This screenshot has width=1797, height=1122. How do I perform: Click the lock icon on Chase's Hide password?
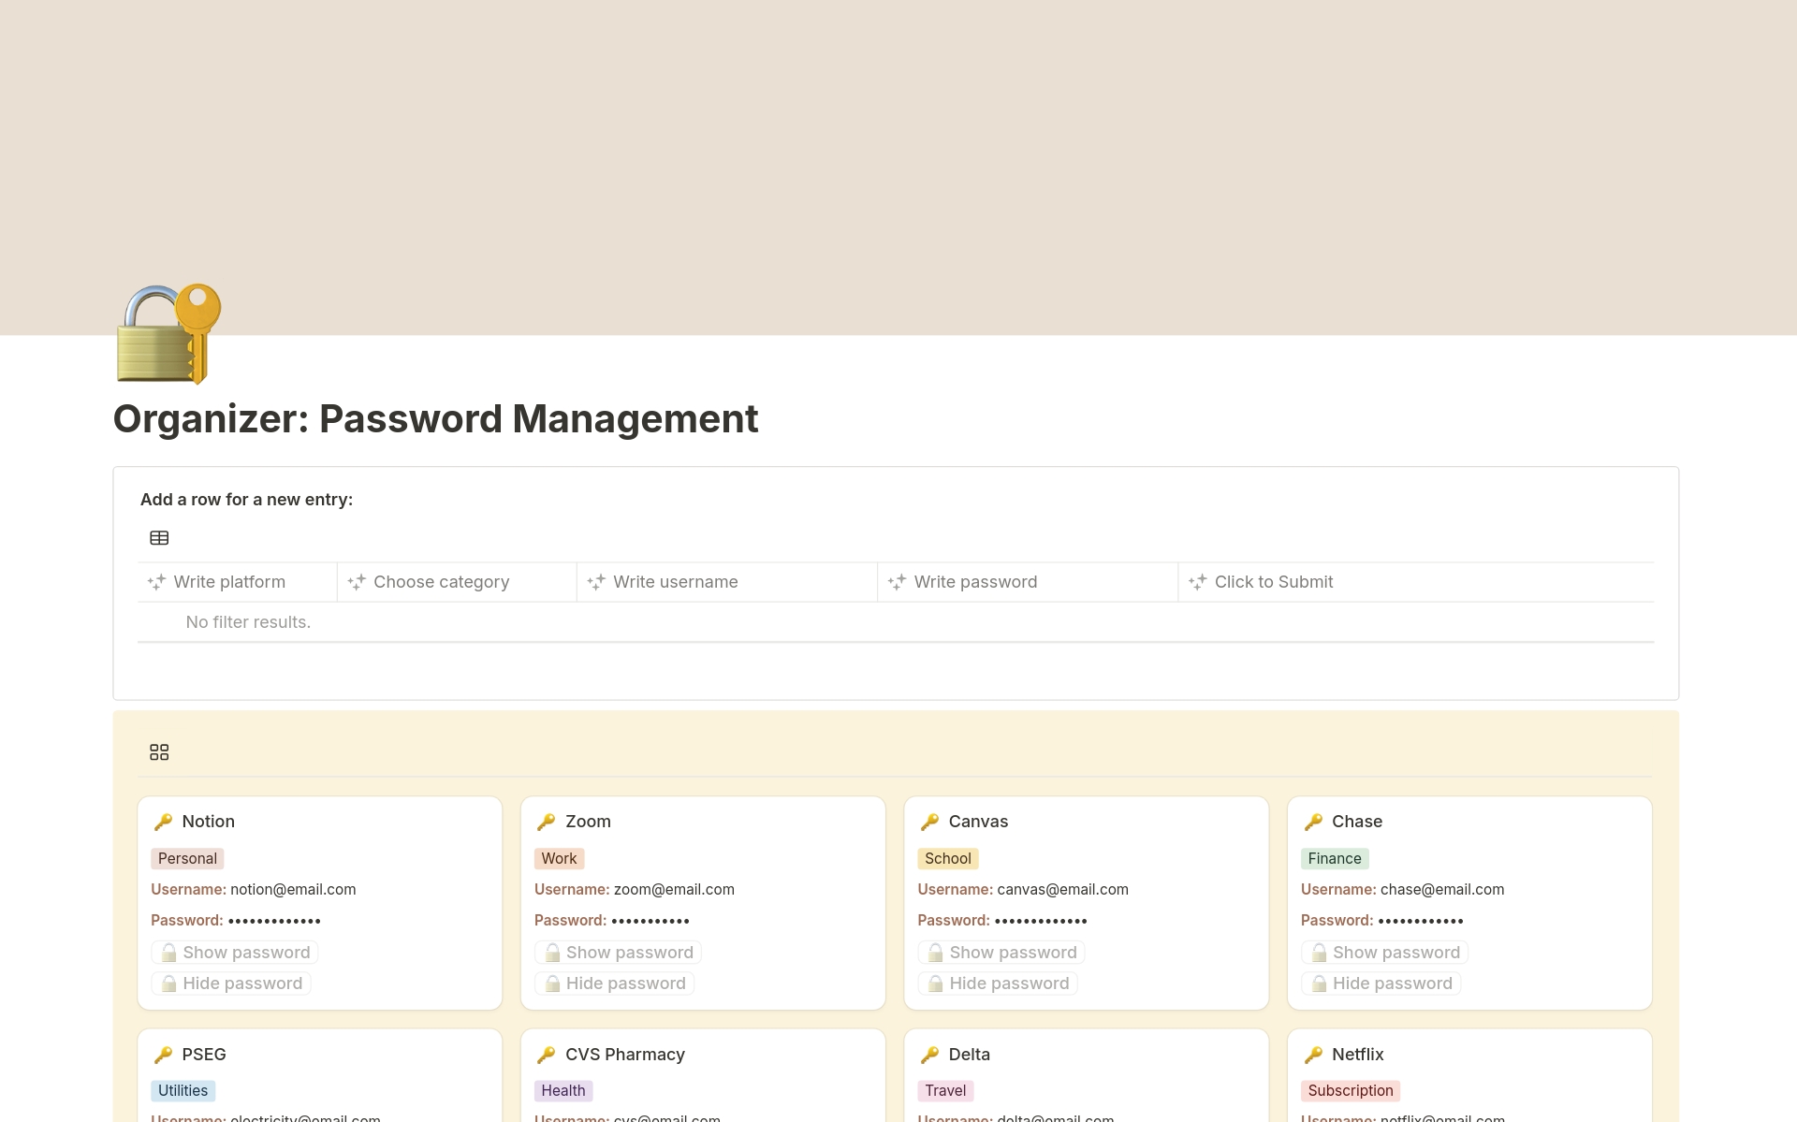pyautogui.click(x=1319, y=984)
